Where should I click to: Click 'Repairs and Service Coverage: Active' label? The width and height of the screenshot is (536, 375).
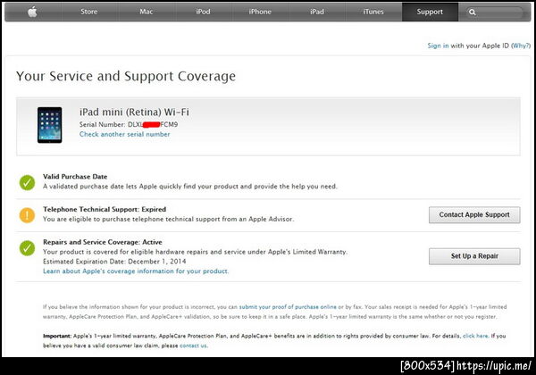click(x=103, y=242)
